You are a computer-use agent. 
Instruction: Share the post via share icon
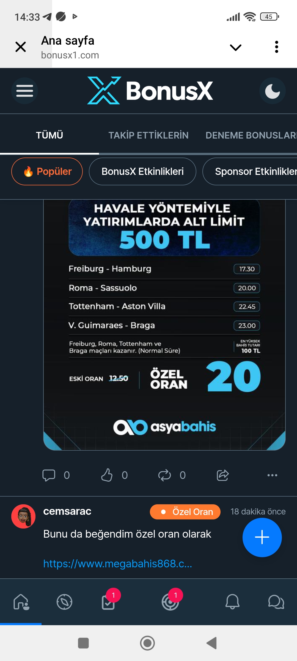(222, 475)
